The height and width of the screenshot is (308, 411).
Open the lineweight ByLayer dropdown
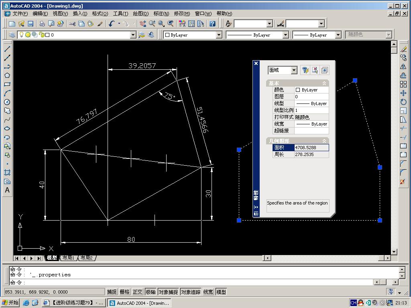click(338, 35)
